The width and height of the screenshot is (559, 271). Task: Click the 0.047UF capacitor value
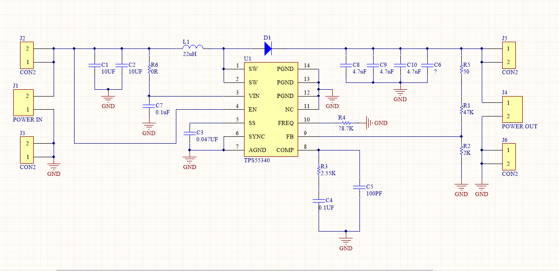(207, 139)
